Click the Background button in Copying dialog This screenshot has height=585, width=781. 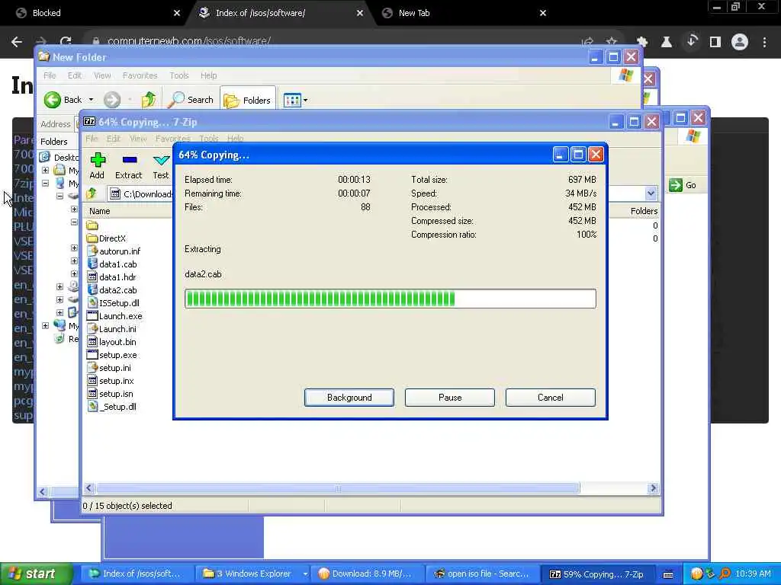[x=349, y=398]
